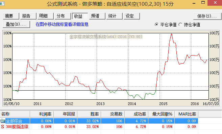
Task: Sort by 成功率 column header
Action: pyautogui.click(x=137, y=114)
